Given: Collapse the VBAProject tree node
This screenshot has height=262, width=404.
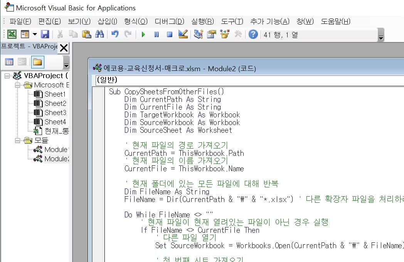Looking at the screenshot, I should click(x=7, y=75).
